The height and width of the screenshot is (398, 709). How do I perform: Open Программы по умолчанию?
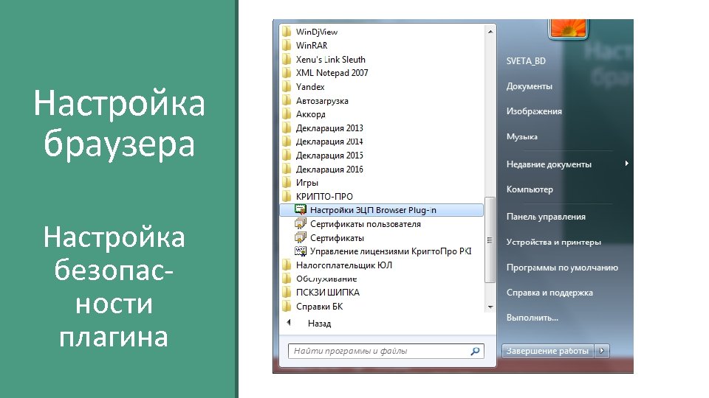[x=562, y=268]
